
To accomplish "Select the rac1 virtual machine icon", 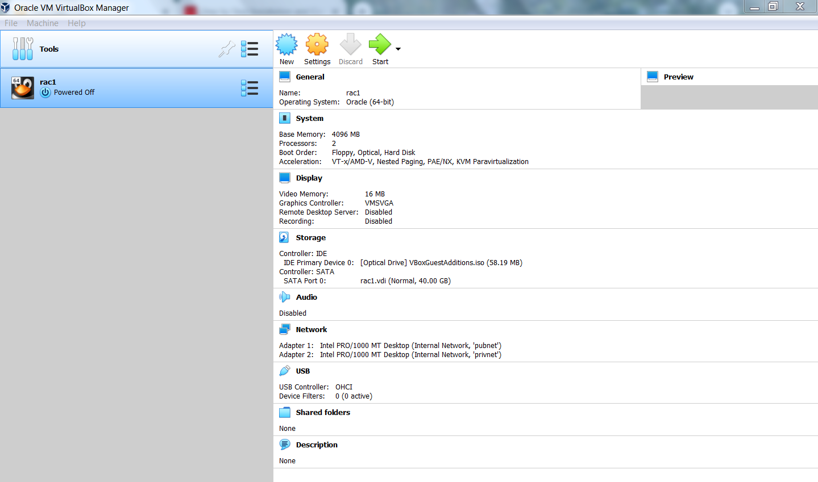I will (23, 88).
